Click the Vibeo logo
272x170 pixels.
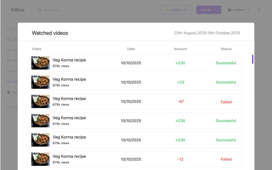click(18, 10)
